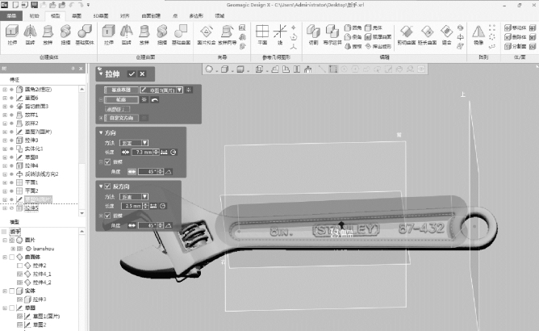This screenshot has width=539, height=331.
Task: Expand the 圆角2(恒定) feature node
Action: coord(5,90)
